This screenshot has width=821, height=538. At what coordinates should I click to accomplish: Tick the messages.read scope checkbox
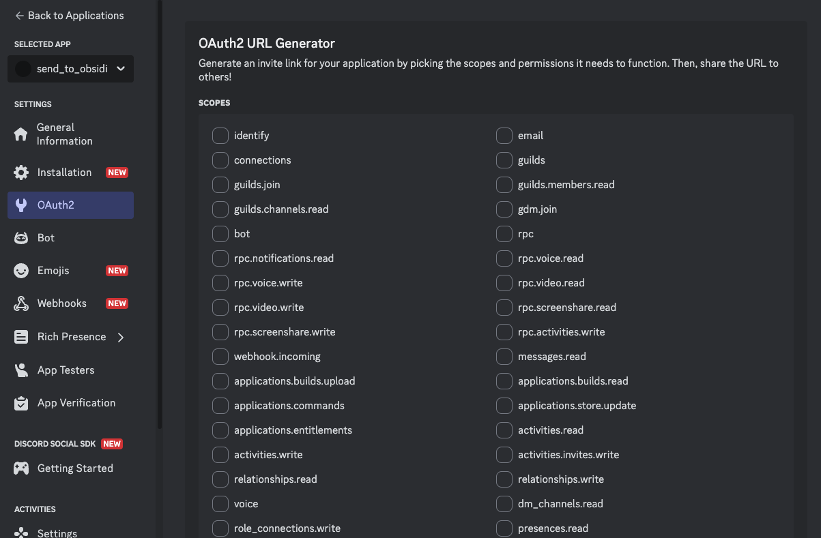coord(504,357)
